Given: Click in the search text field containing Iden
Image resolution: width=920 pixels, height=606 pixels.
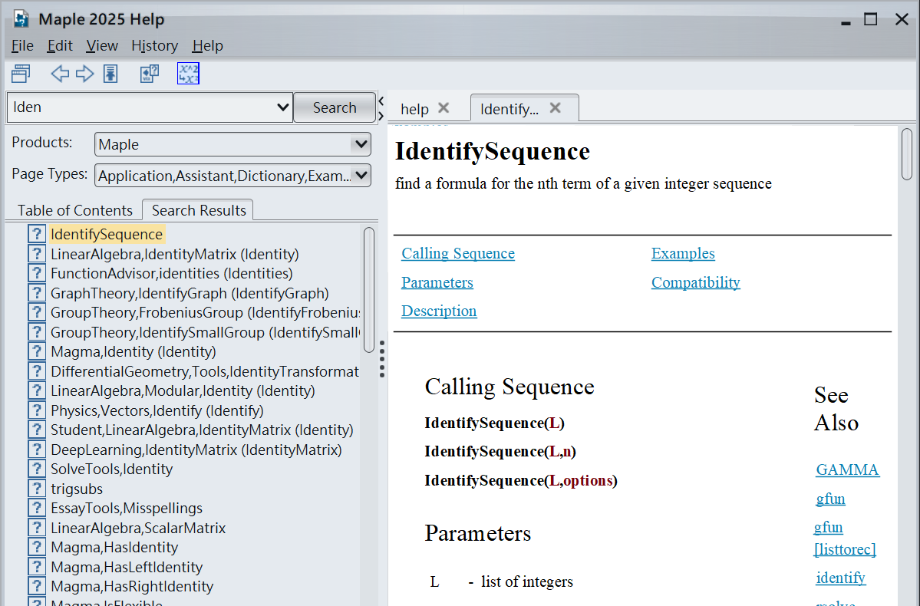Looking at the screenshot, I should 141,107.
